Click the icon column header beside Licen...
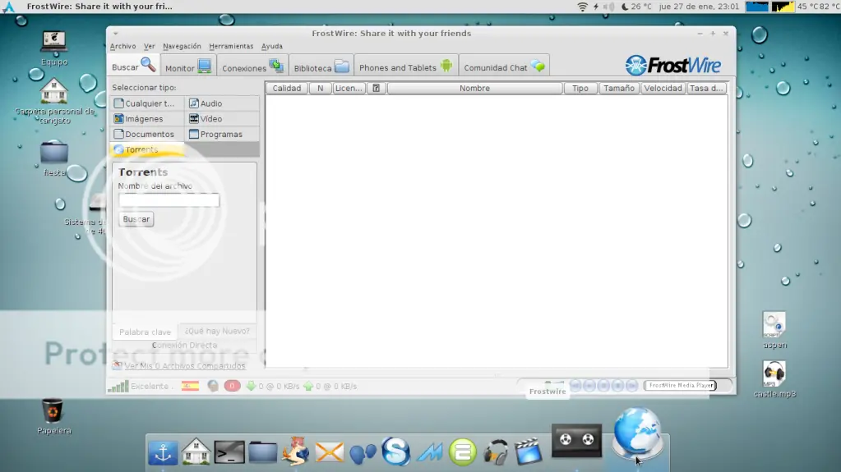841x472 pixels. click(x=376, y=89)
